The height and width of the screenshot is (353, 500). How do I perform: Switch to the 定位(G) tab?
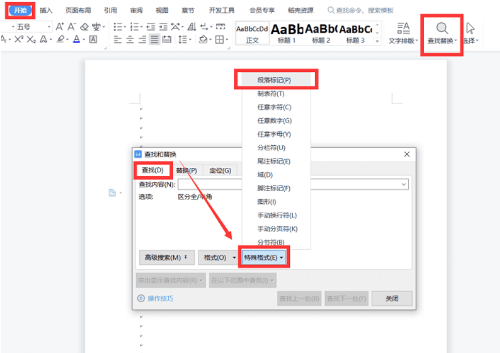(x=220, y=170)
